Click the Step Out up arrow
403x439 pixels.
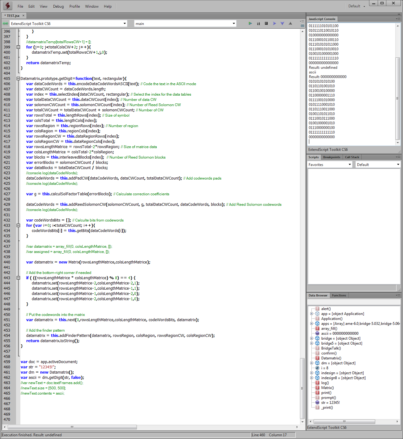[290, 23]
